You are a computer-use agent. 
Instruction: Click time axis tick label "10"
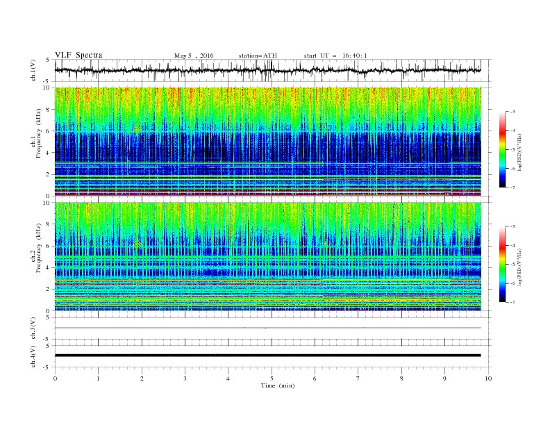[488, 378]
